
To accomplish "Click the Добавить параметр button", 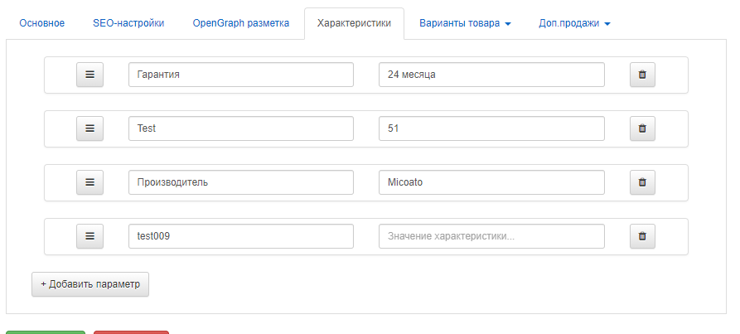I will [x=90, y=284].
